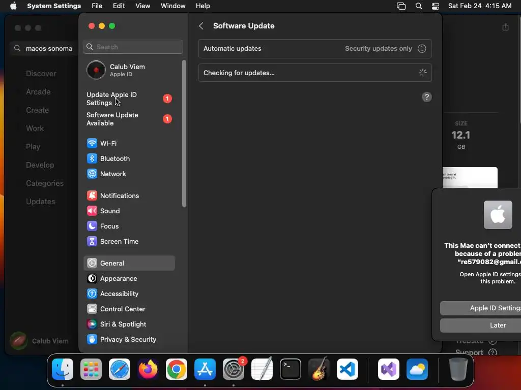Open the View menu
The width and height of the screenshot is (521, 390).
(143, 6)
